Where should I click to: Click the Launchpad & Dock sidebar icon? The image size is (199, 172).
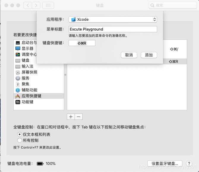18,43
